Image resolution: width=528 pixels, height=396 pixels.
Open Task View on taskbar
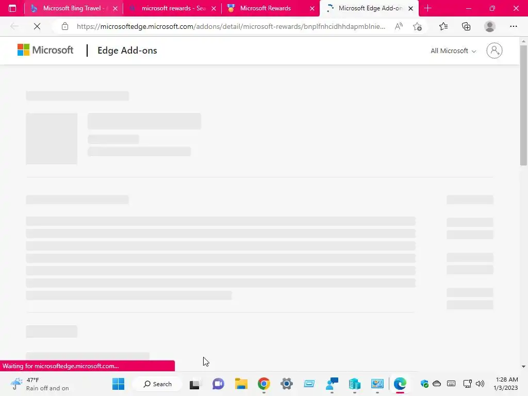coord(195,384)
